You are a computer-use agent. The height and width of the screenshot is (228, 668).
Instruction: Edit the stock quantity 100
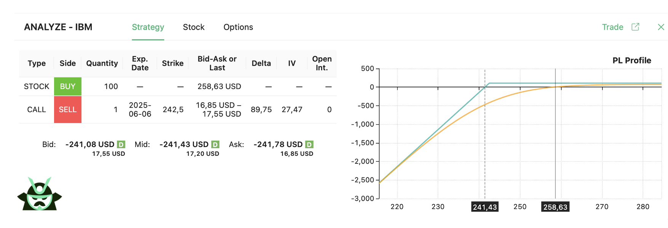click(111, 86)
